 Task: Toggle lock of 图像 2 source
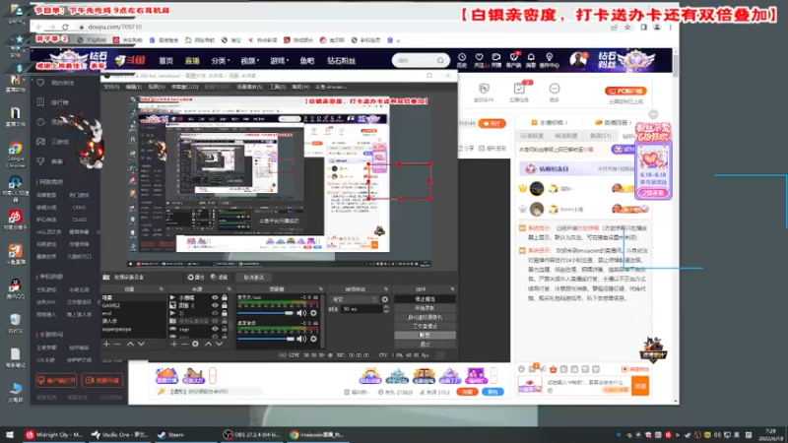pyautogui.click(x=225, y=305)
